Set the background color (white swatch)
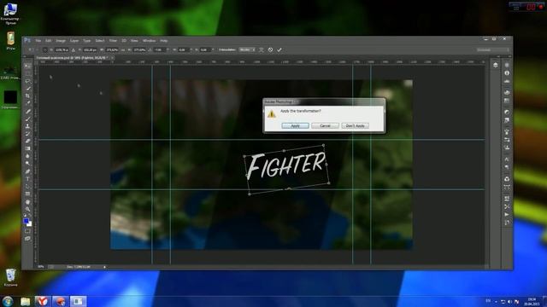 pyautogui.click(x=29, y=223)
